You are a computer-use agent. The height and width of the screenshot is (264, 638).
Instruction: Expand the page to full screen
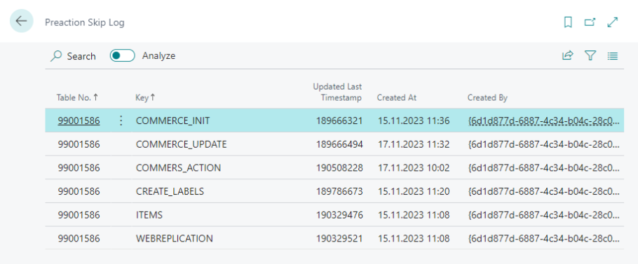[x=612, y=22]
